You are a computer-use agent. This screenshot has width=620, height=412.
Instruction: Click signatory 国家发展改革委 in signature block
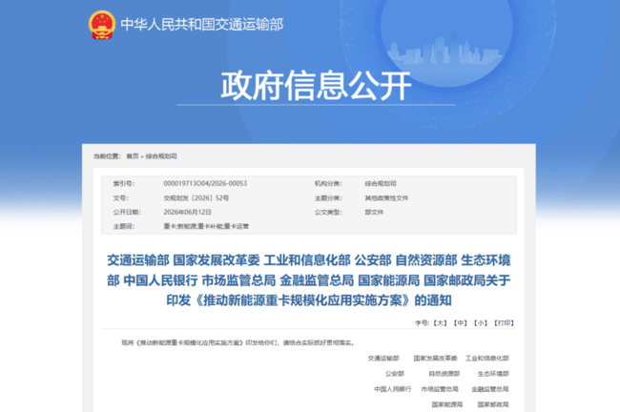435,359
